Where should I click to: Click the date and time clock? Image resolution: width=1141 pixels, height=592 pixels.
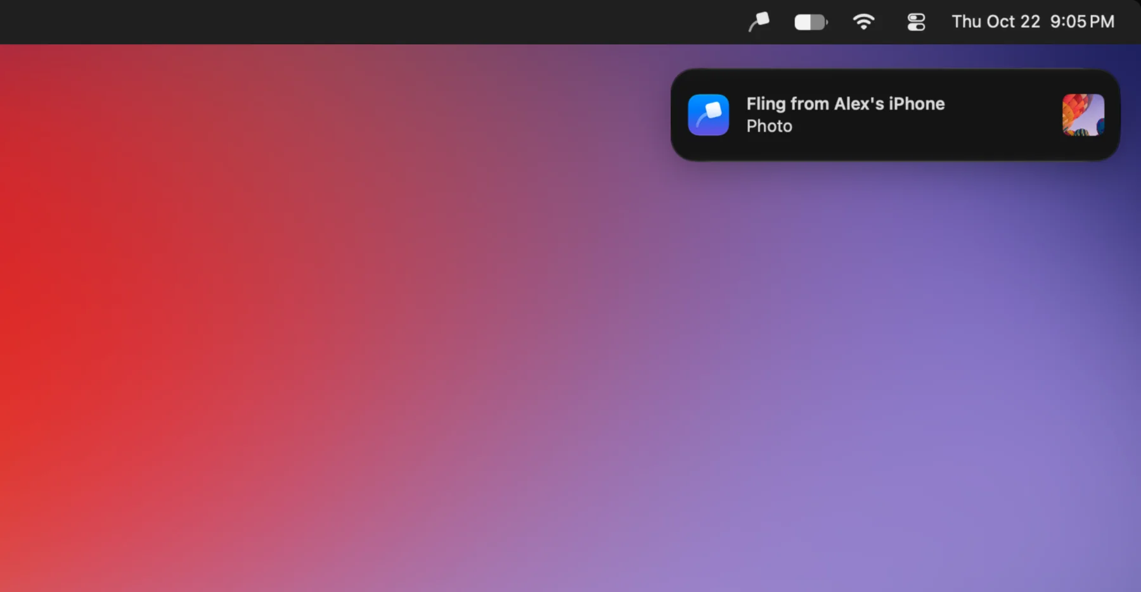tap(1033, 22)
